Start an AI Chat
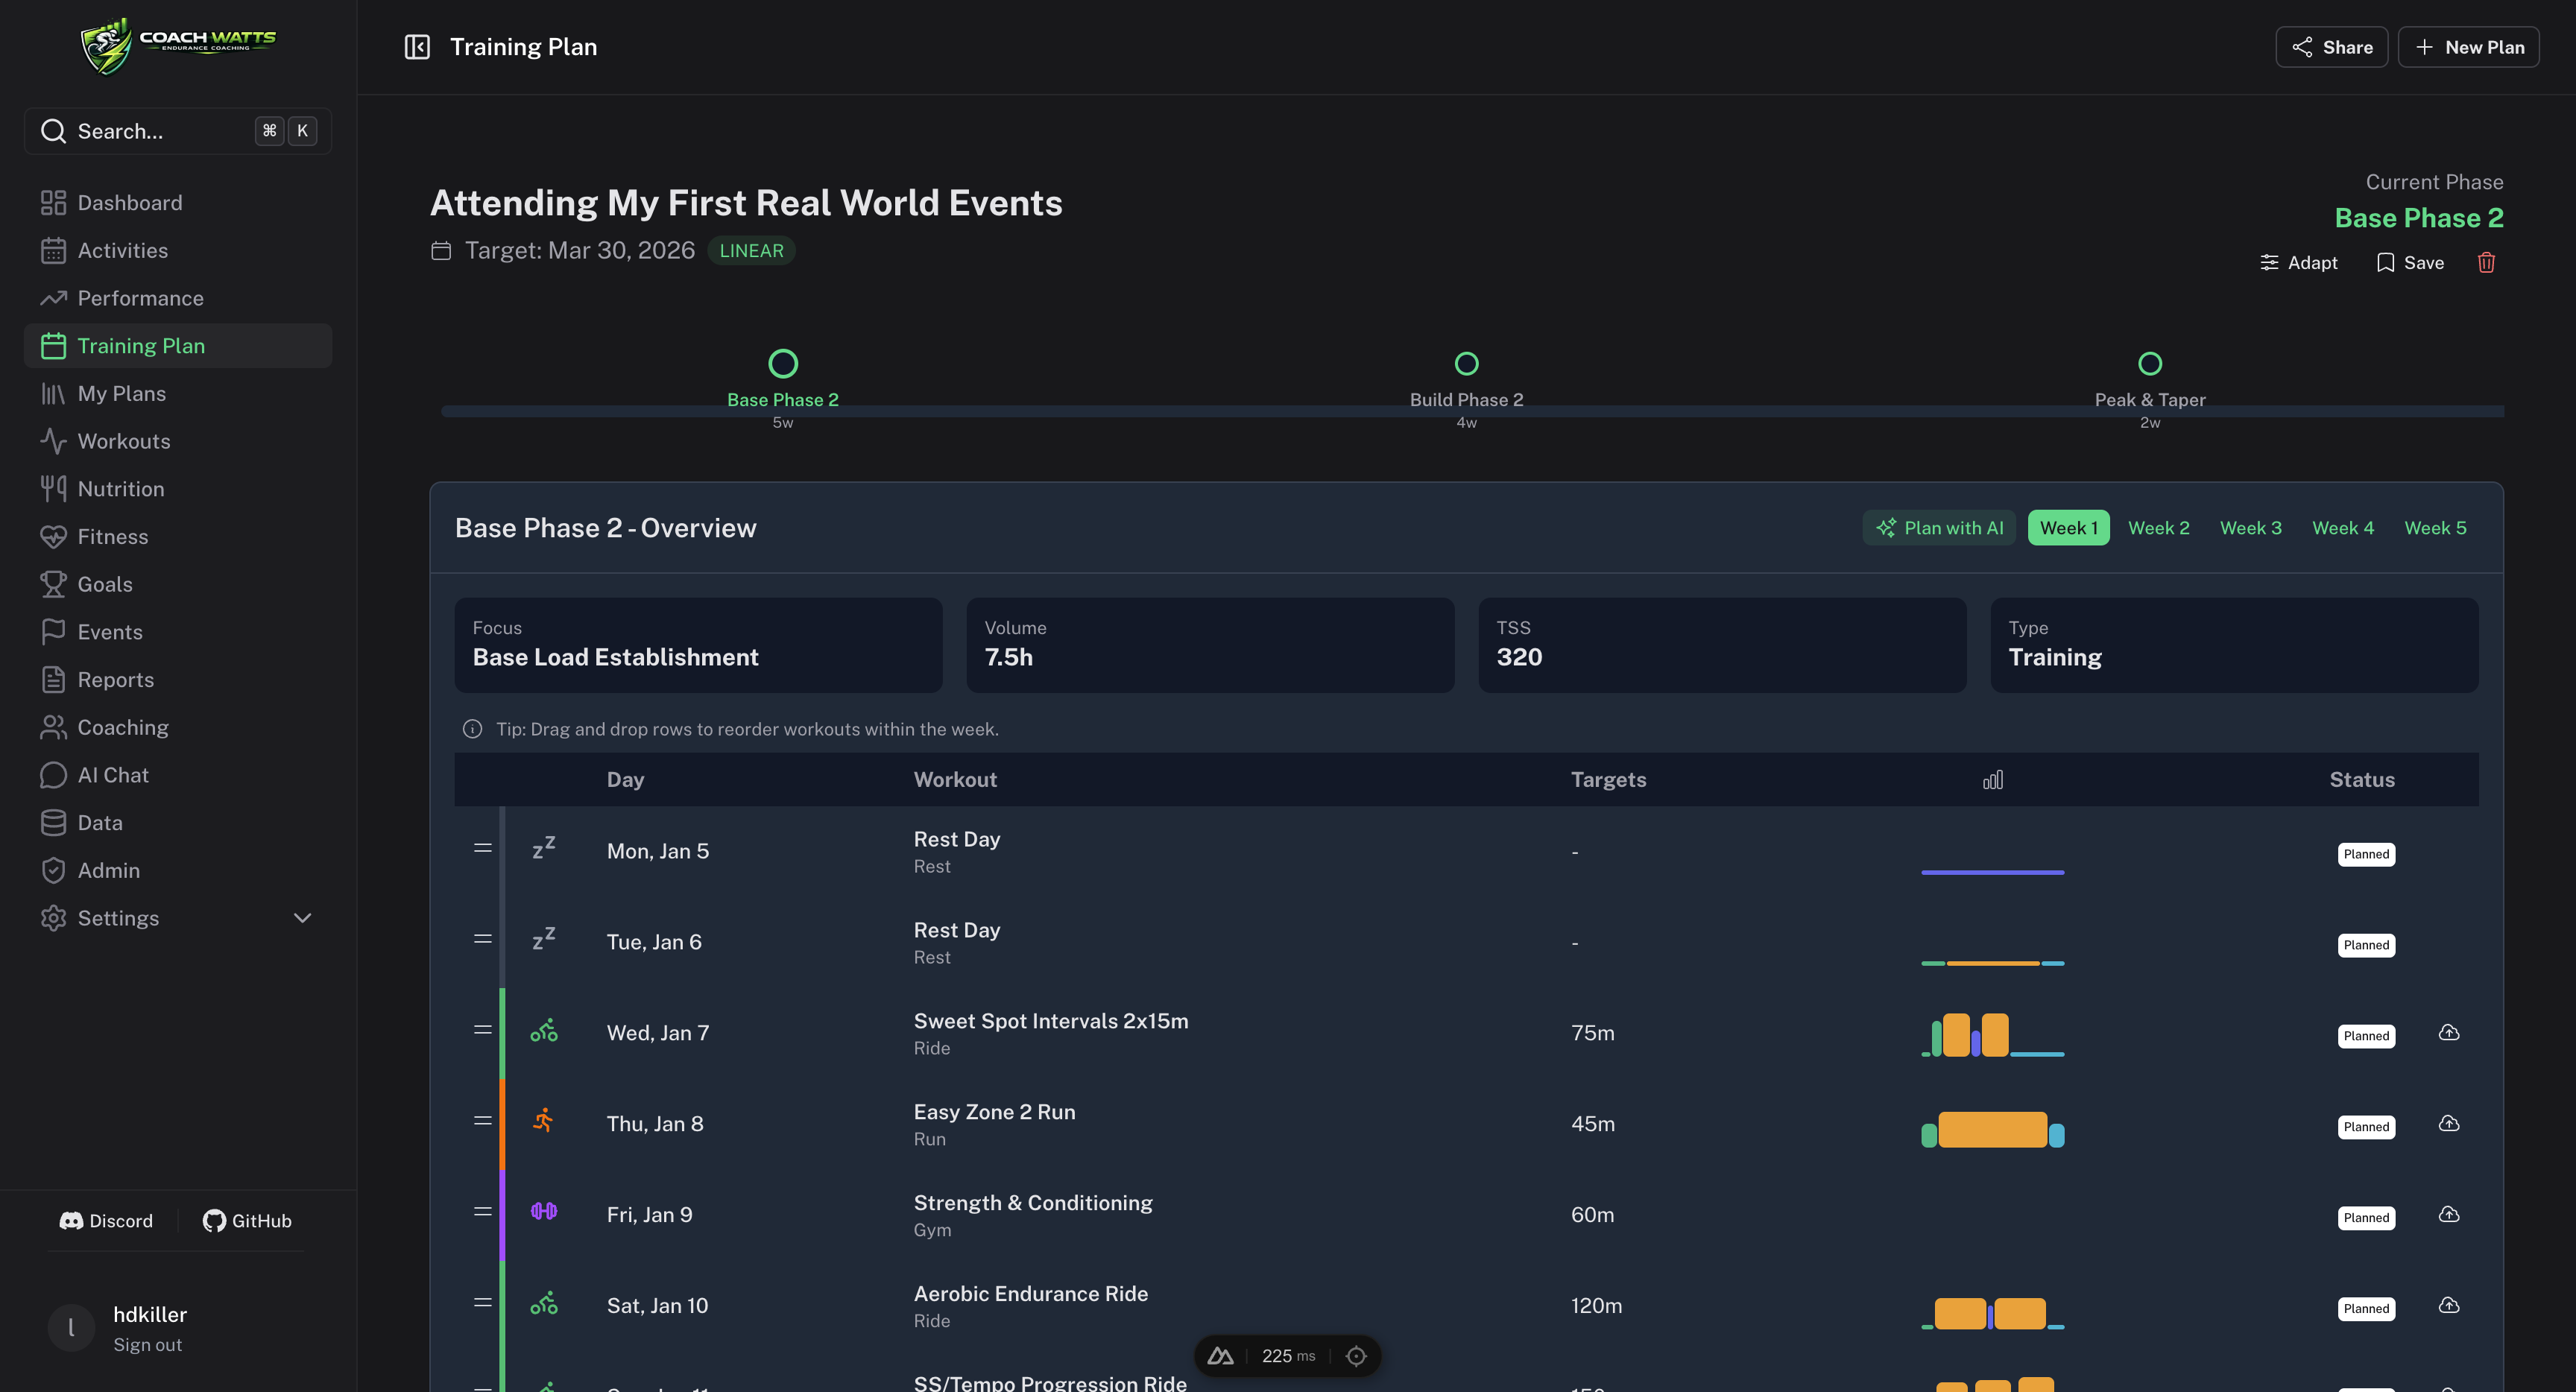The image size is (2576, 1392). click(x=178, y=776)
